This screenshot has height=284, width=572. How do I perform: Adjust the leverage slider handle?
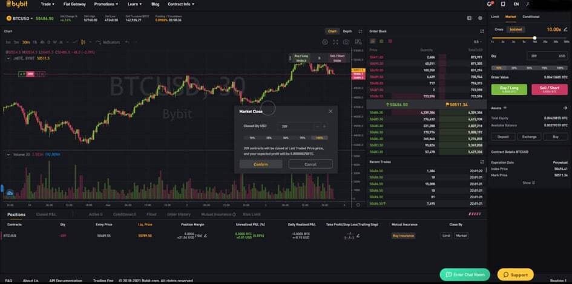tap(534, 38)
